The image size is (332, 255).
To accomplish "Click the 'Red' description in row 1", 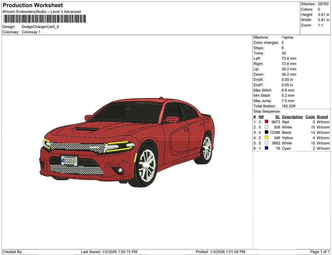I will click(285, 122).
